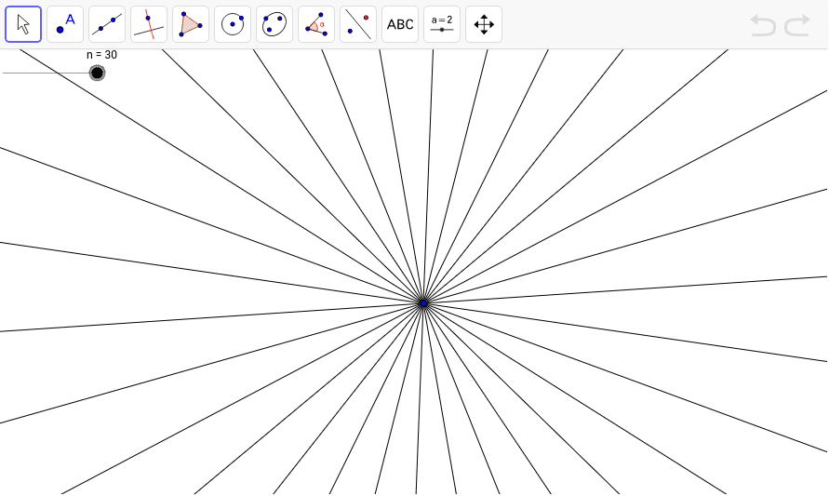Screen dimensions: 829x496
Task: Select the Slider a=2 tool
Action: 442,24
